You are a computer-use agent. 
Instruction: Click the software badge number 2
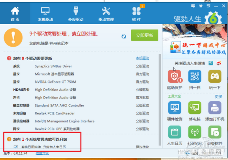coord(142,6)
